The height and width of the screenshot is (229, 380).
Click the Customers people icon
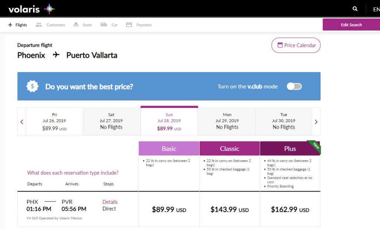tap(39, 25)
